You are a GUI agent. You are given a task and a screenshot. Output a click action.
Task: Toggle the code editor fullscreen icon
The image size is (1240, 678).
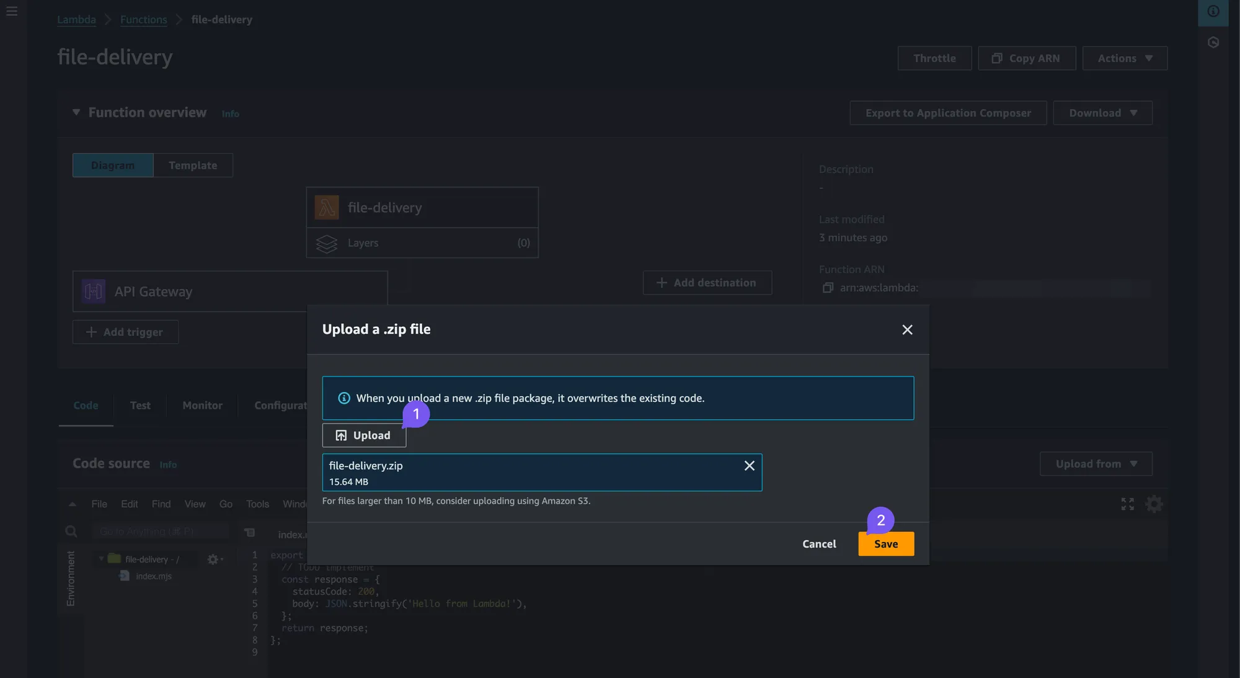pos(1127,504)
